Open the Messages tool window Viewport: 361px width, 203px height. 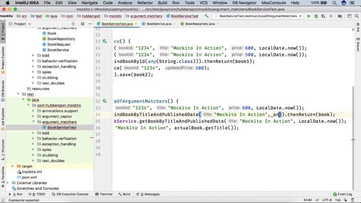click(x=148, y=194)
